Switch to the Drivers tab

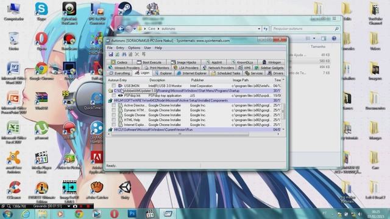(275, 73)
